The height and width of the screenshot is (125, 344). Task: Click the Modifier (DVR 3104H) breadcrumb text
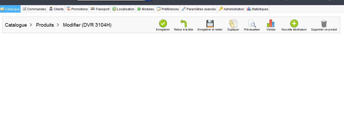pos(87,25)
